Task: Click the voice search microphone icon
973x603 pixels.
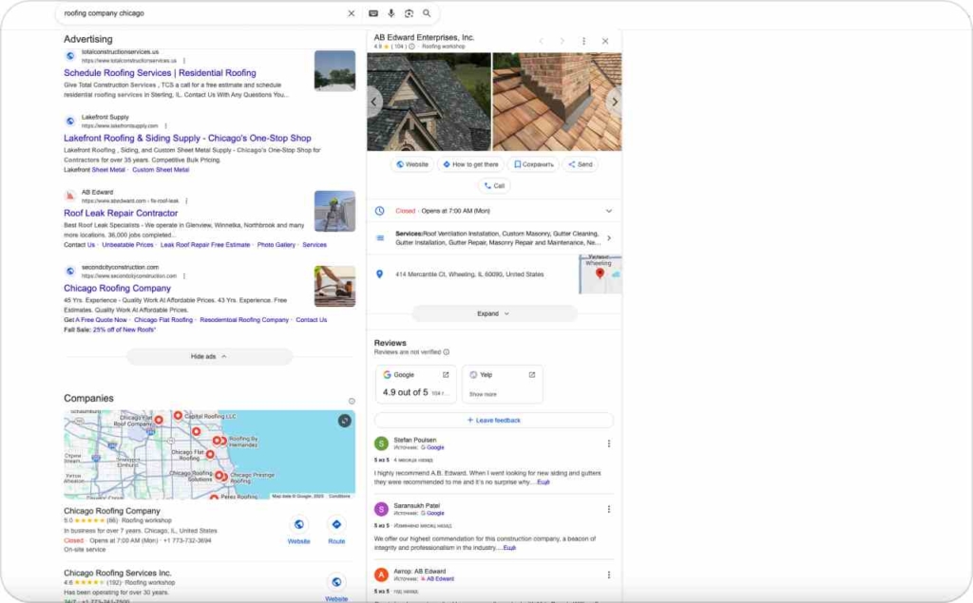Action: 391,13
